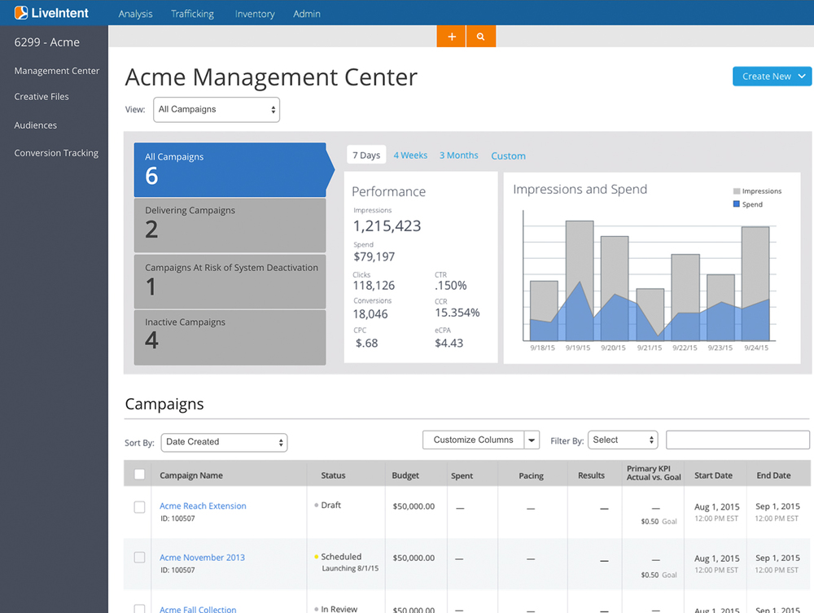The height and width of the screenshot is (613, 814).
Task: Switch to the 3 Months tab
Action: click(459, 155)
